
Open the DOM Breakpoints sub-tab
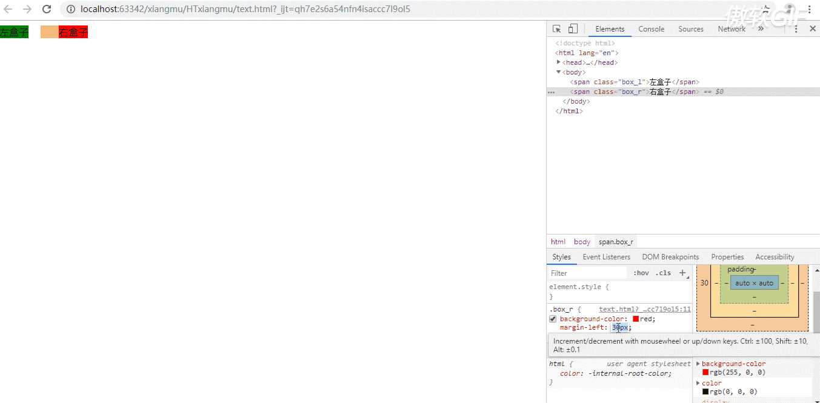[670, 257]
